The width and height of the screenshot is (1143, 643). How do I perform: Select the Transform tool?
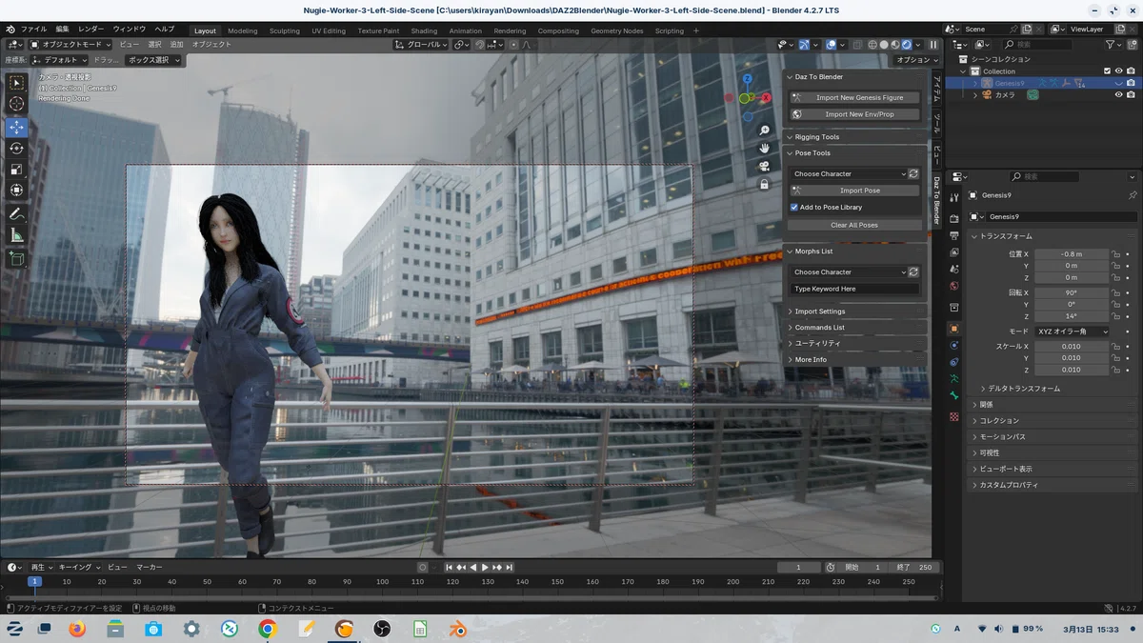pos(16,190)
